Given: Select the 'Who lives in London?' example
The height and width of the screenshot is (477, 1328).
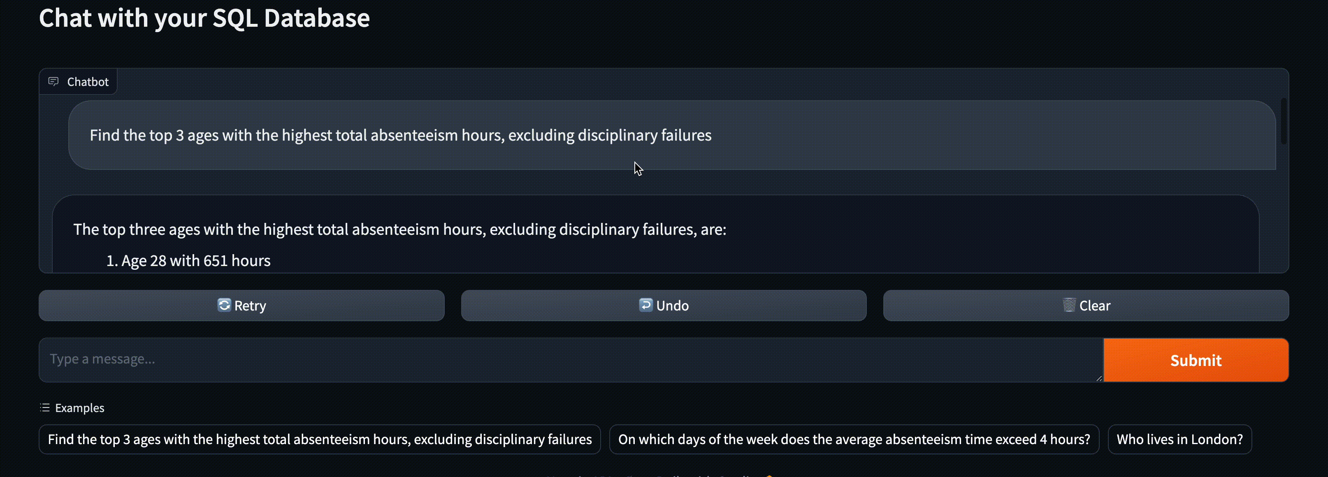Looking at the screenshot, I should (1179, 439).
